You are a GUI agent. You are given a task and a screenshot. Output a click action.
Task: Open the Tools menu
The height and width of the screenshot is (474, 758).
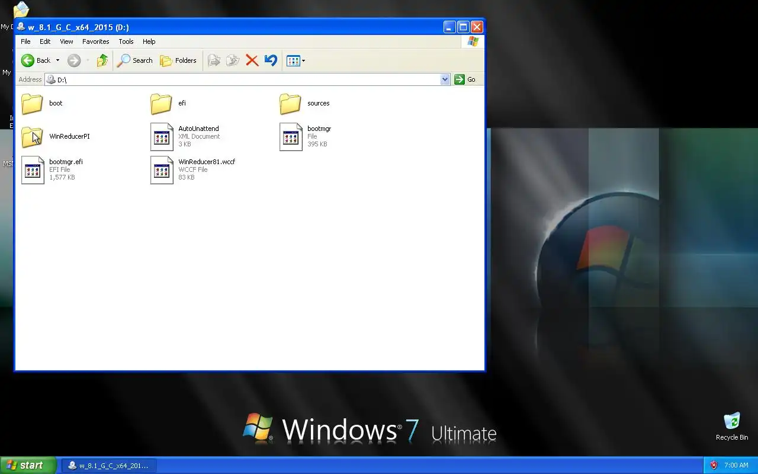click(x=126, y=41)
